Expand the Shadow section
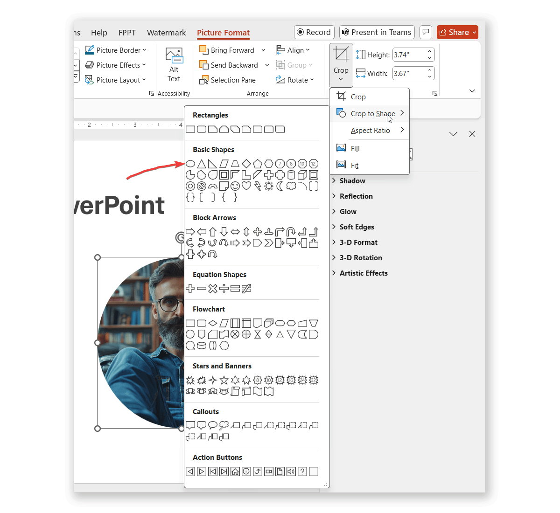This screenshot has width=560, height=513. pos(352,181)
